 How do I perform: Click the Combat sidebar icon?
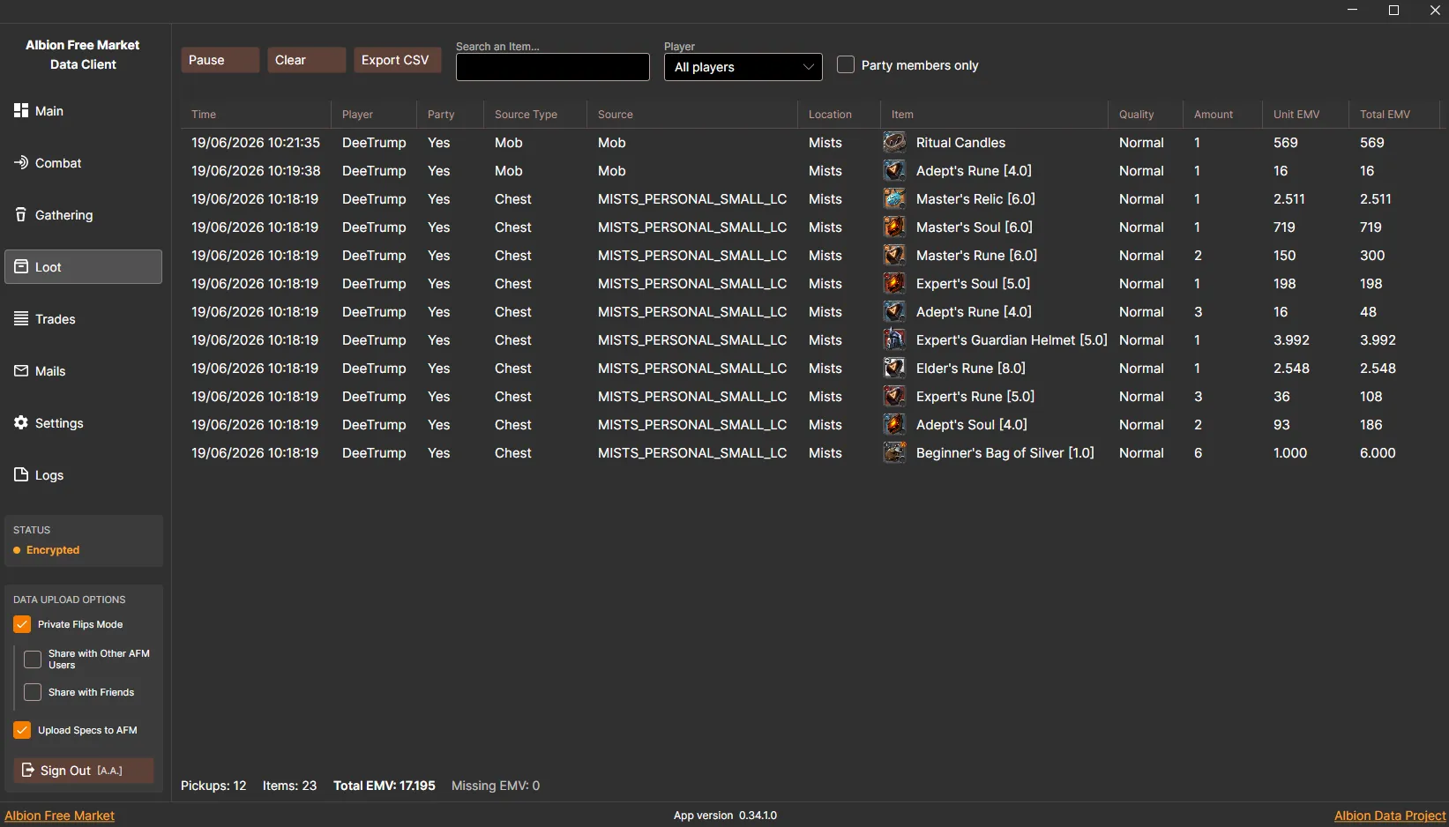pos(21,162)
